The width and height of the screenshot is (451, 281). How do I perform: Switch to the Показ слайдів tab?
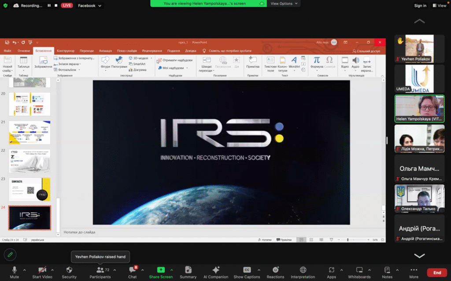(x=127, y=51)
